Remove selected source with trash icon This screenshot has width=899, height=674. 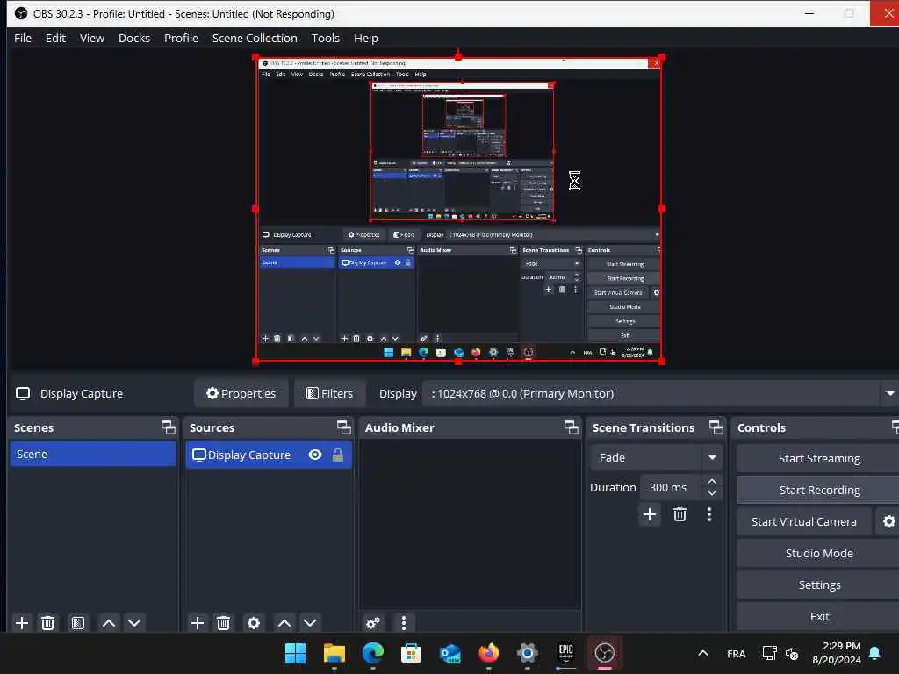(224, 623)
